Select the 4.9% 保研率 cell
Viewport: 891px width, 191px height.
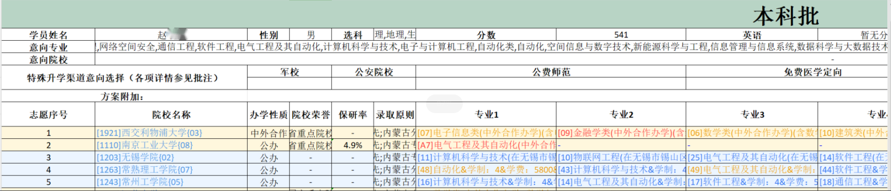coord(353,145)
